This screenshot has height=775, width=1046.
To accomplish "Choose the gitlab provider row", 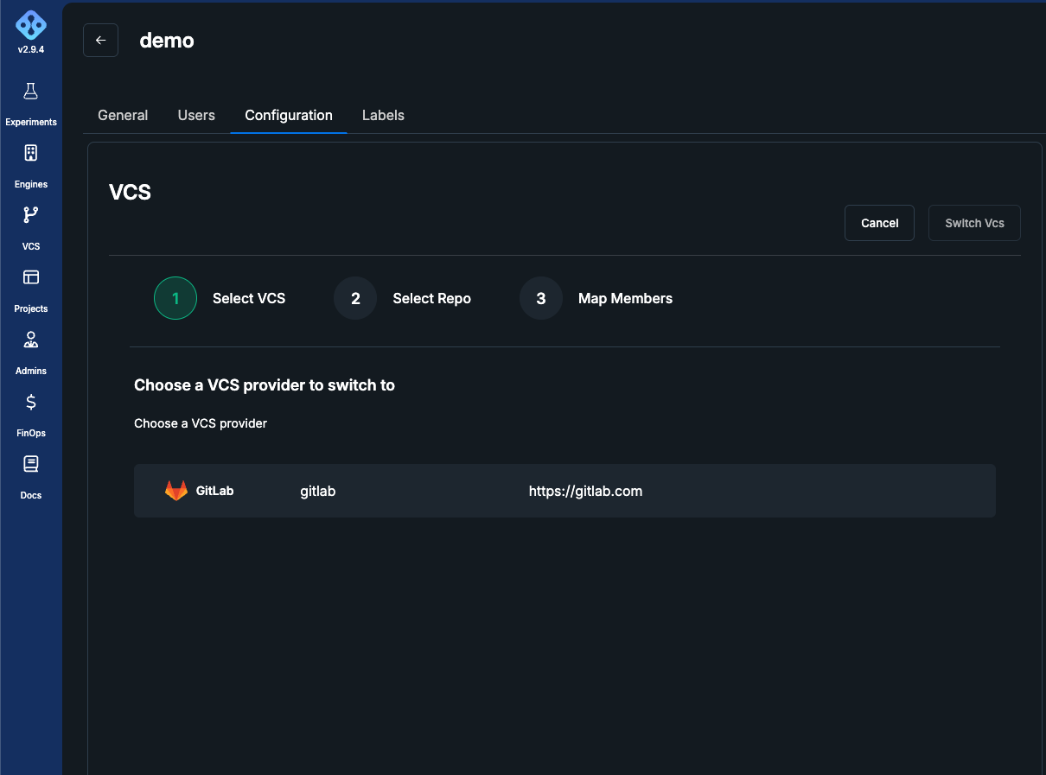I will [x=564, y=491].
